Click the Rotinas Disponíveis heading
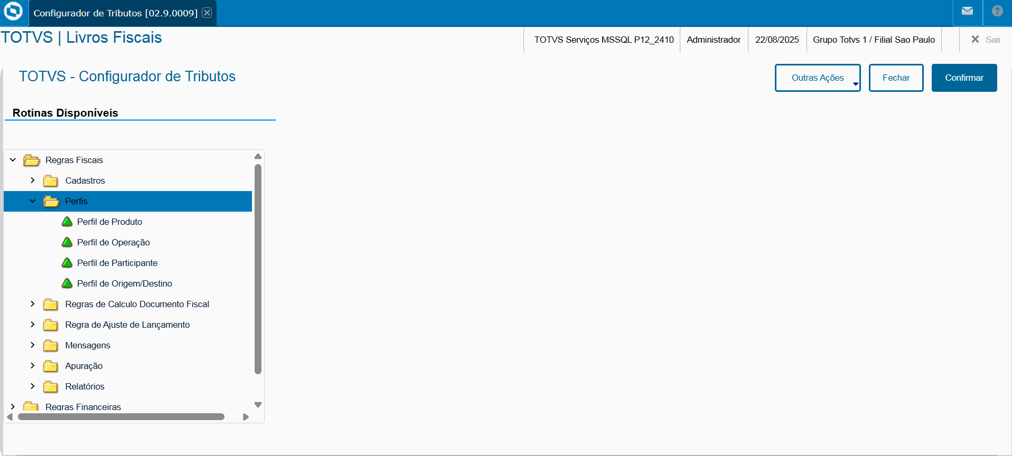The width and height of the screenshot is (1012, 456). tap(65, 113)
